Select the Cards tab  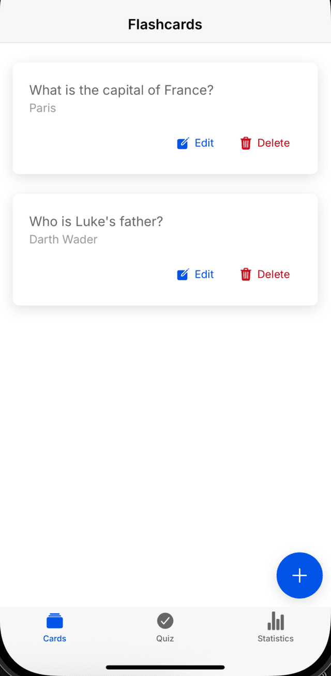54,627
